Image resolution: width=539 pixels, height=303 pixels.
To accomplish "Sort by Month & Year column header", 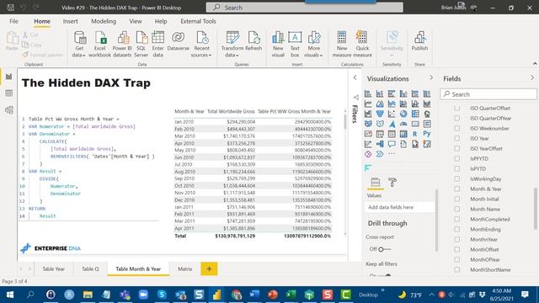I will [x=189, y=111].
